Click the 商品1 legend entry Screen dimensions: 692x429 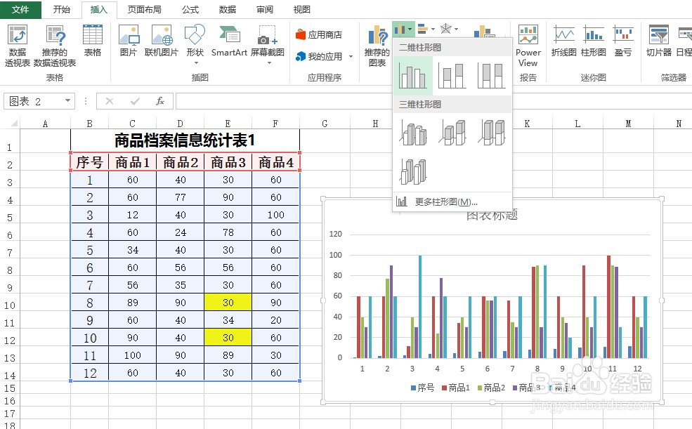point(456,388)
